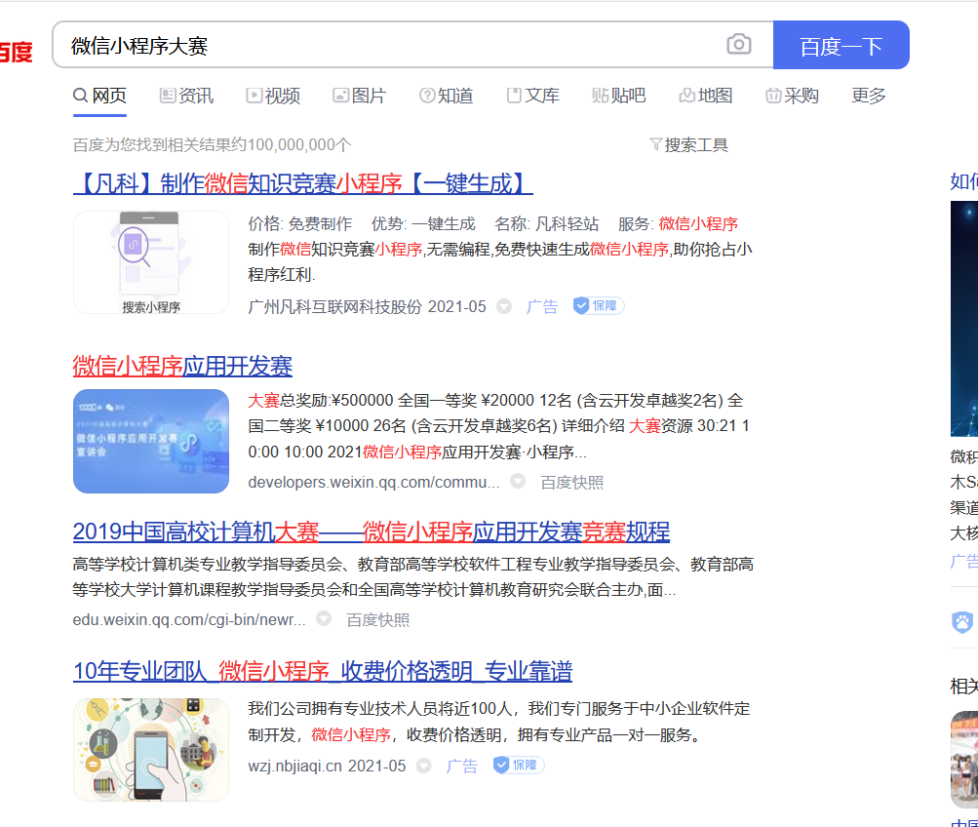The height and width of the screenshot is (827, 978).
Task: Open the 视频 tab
Action: point(273,96)
